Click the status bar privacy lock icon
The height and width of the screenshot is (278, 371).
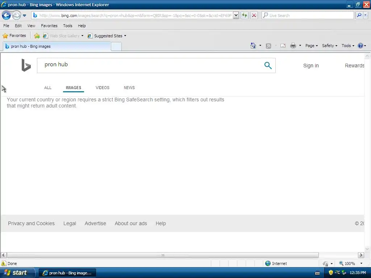pos(326,264)
